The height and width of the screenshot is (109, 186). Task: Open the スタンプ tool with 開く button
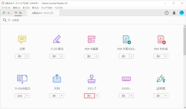click(x=89, y=96)
